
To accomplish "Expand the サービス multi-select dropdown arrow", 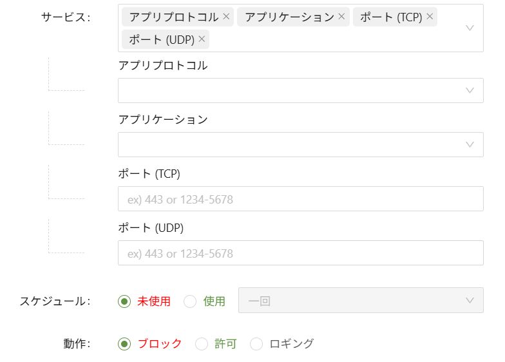I will [470, 28].
